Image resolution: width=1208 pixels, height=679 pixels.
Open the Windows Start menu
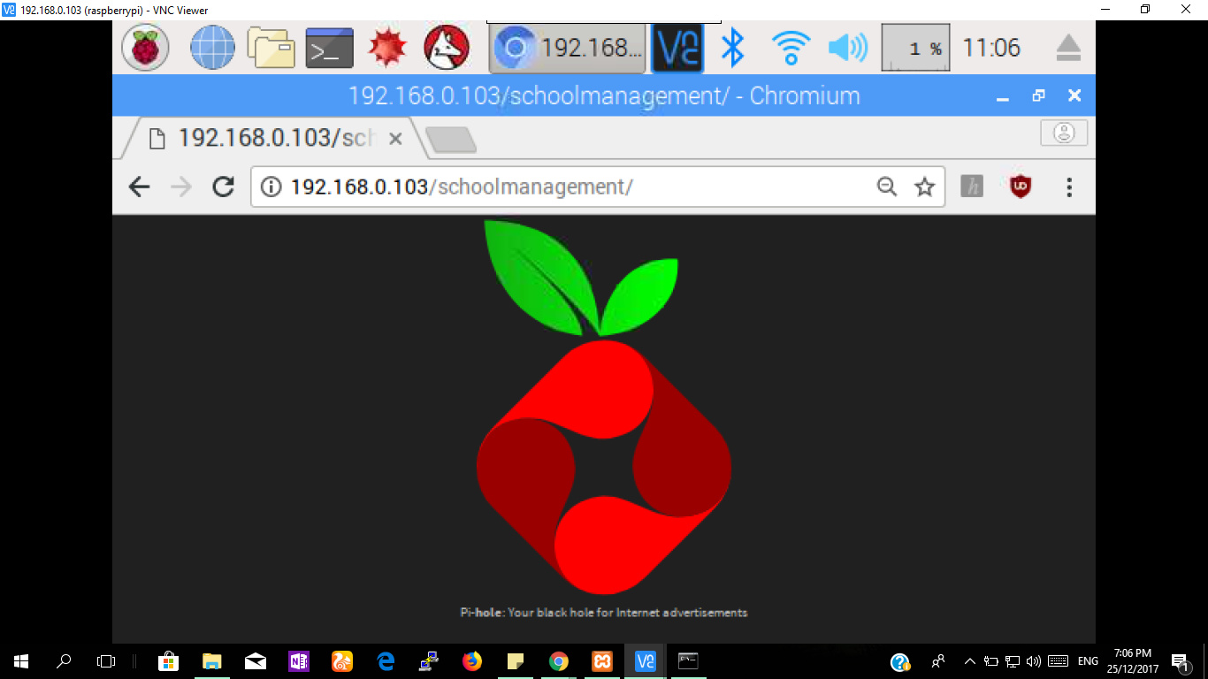[21, 660]
